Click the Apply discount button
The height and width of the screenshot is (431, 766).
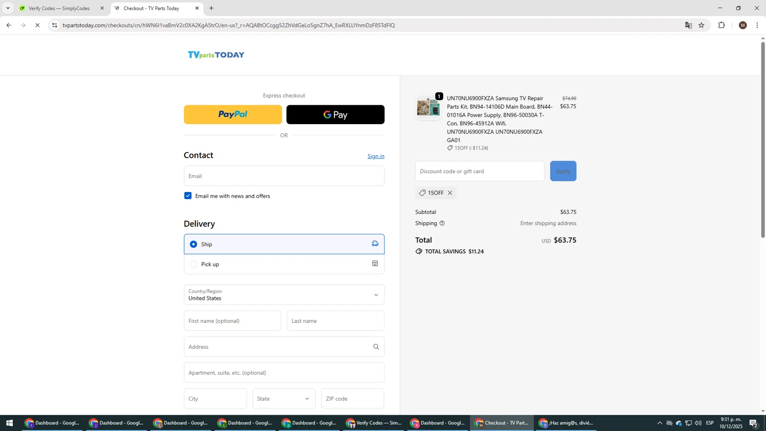click(x=563, y=171)
